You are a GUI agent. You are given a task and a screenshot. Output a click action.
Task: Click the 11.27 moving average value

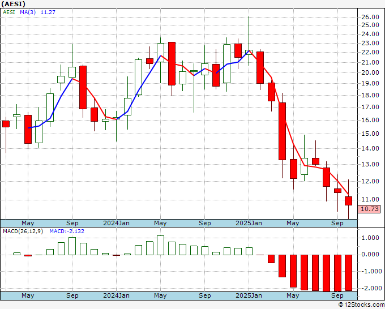(48, 12)
